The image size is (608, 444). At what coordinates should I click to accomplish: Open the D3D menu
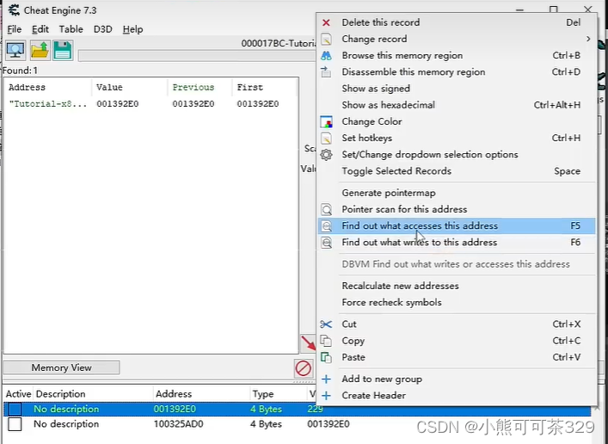pyautogui.click(x=102, y=29)
